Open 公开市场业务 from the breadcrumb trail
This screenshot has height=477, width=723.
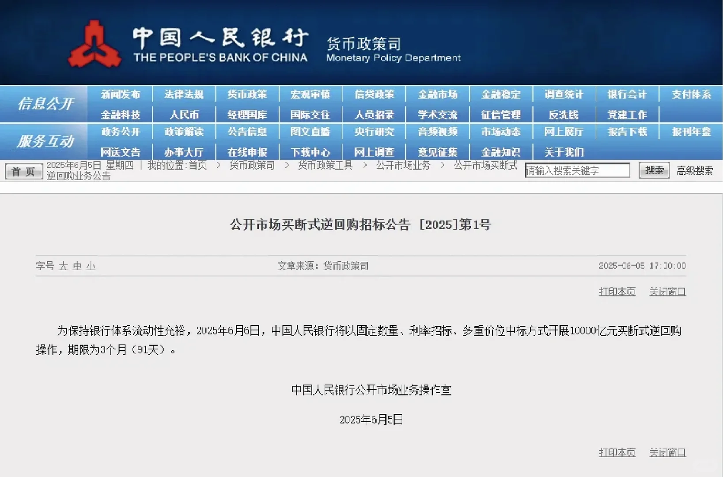[402, 166]
